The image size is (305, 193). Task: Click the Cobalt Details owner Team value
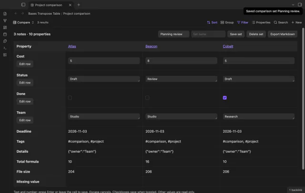pos(237,152)
